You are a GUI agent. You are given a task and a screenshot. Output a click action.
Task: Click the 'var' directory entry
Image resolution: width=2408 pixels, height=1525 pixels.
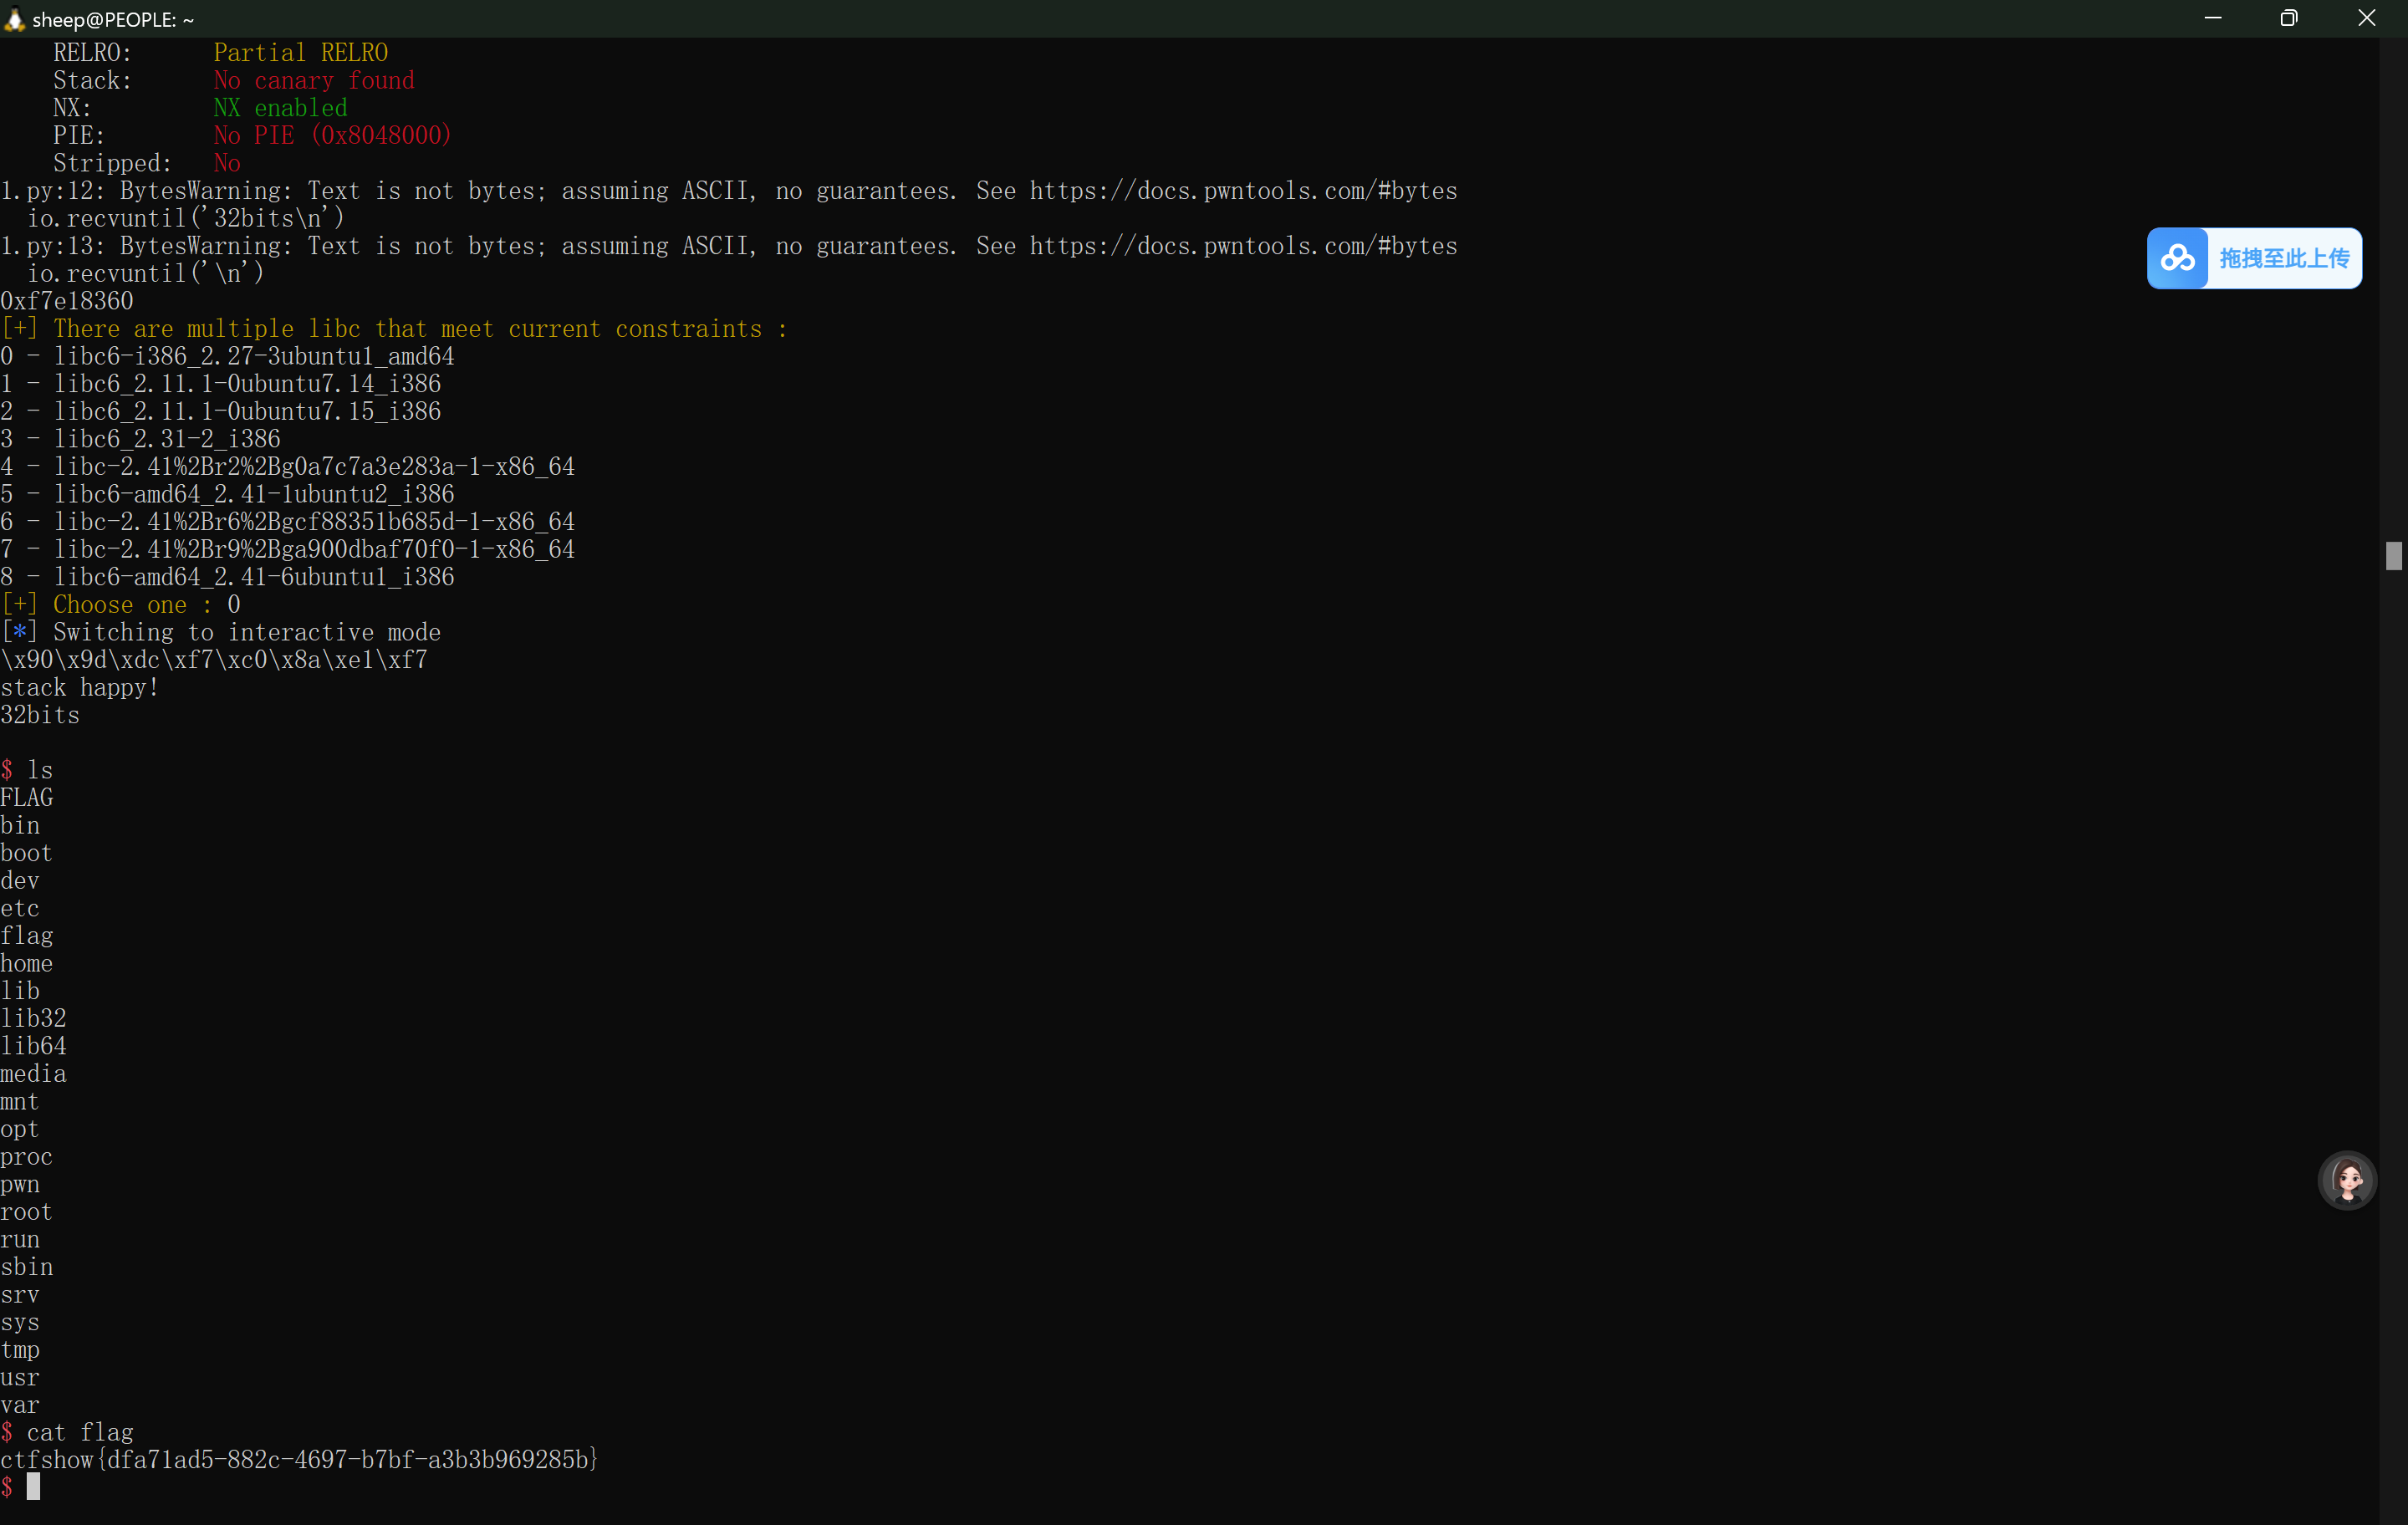point(20,1405)
